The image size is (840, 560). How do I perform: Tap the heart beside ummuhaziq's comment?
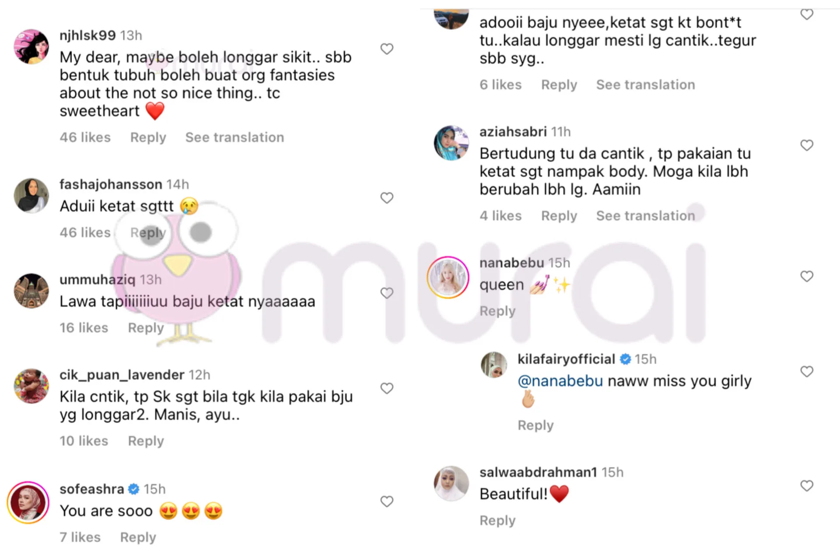pyautogui.click(x=387, y=293)
